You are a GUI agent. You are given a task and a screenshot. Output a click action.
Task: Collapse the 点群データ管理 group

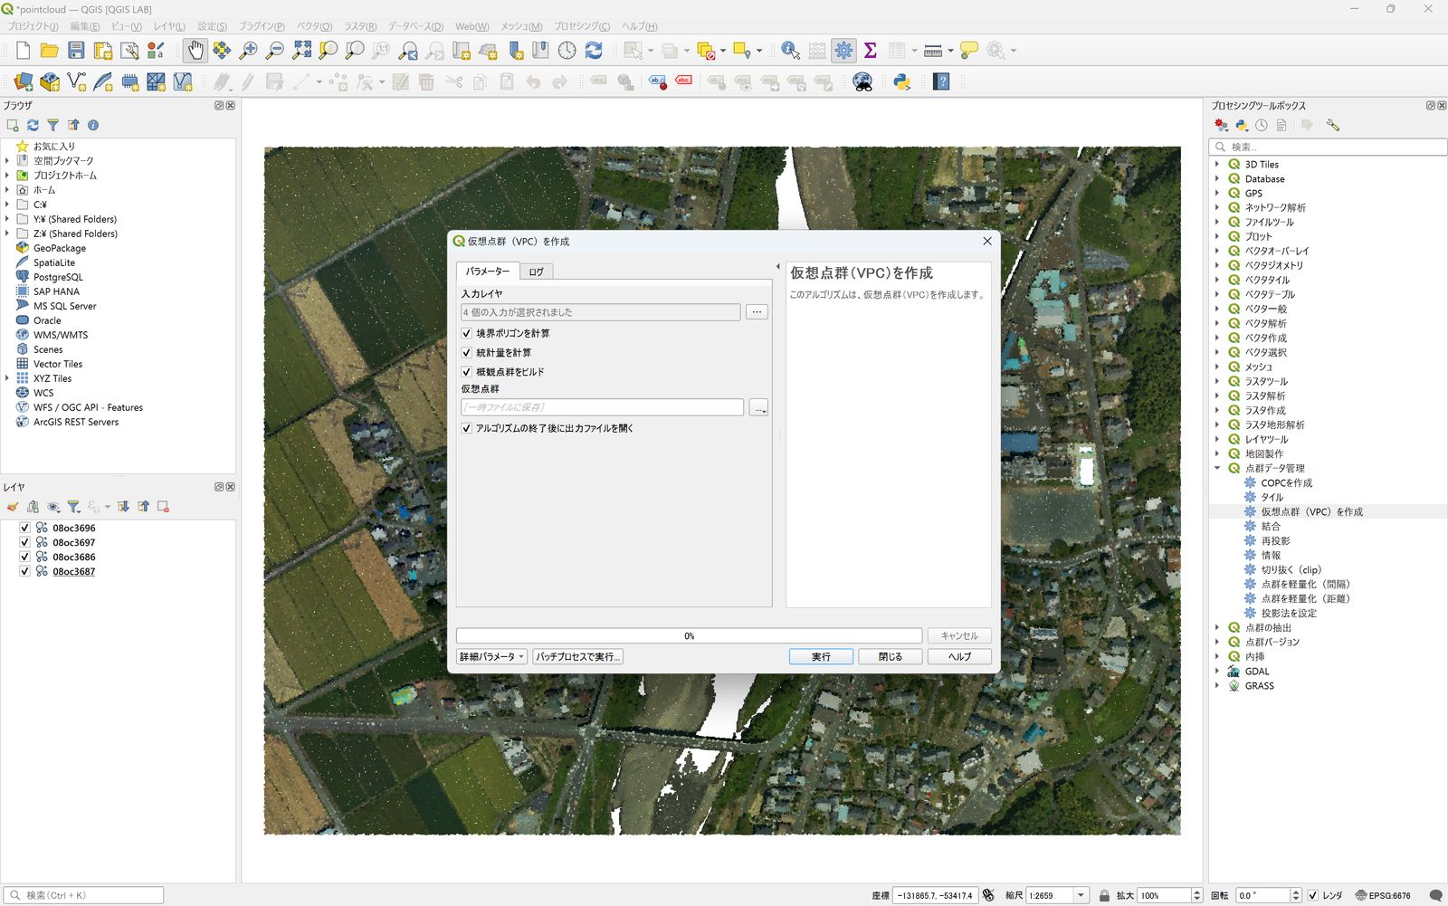click(1217, 468)
